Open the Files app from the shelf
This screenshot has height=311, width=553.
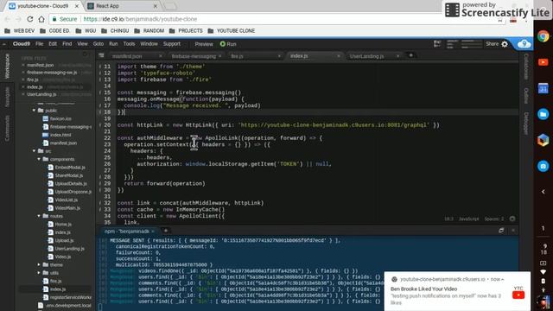coord(543,114)
